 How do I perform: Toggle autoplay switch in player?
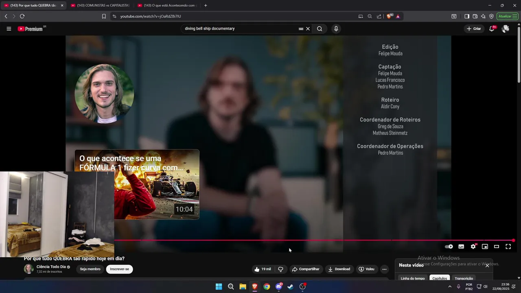point(449,247)
